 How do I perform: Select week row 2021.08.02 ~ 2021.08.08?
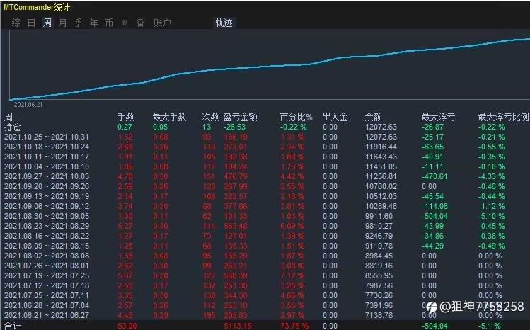tap(265, 256)
